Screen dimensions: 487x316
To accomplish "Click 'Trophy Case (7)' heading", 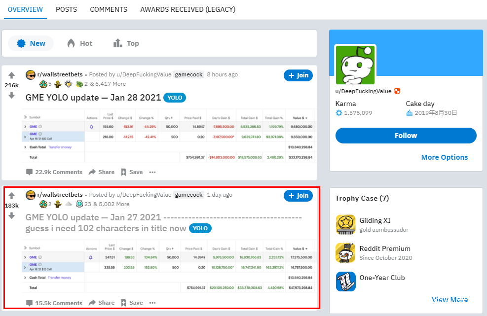I will [x=362, y=198].
